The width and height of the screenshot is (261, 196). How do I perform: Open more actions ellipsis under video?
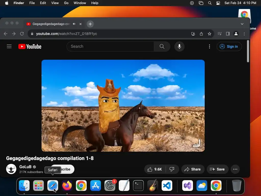[x=235, y=169]
